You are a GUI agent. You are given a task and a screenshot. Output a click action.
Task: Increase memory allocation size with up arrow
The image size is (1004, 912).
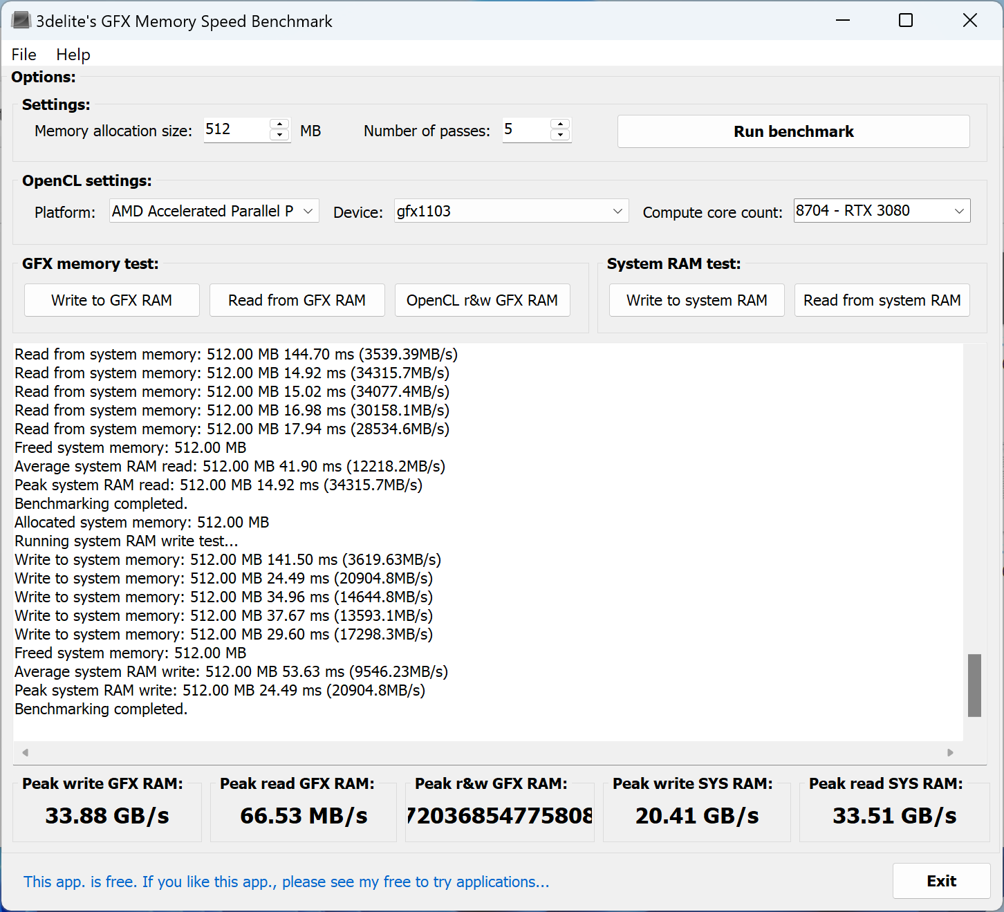pyautogui.click(x=279, y=124)
